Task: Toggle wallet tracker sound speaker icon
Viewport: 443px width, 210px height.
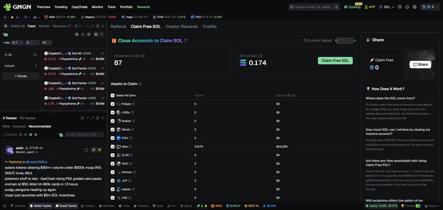Action: [x=89, y=34]
